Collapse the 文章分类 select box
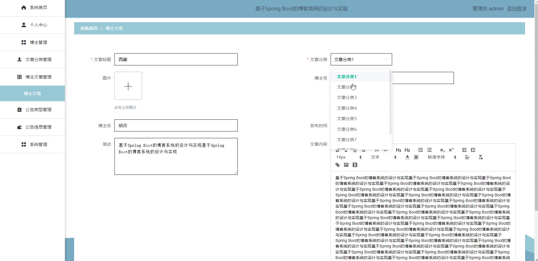The image size is (538, 261). pos(361,59)
